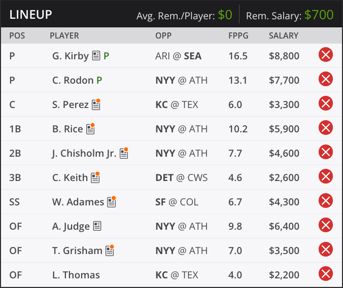Click player name A. Judge

pos(71,226)
